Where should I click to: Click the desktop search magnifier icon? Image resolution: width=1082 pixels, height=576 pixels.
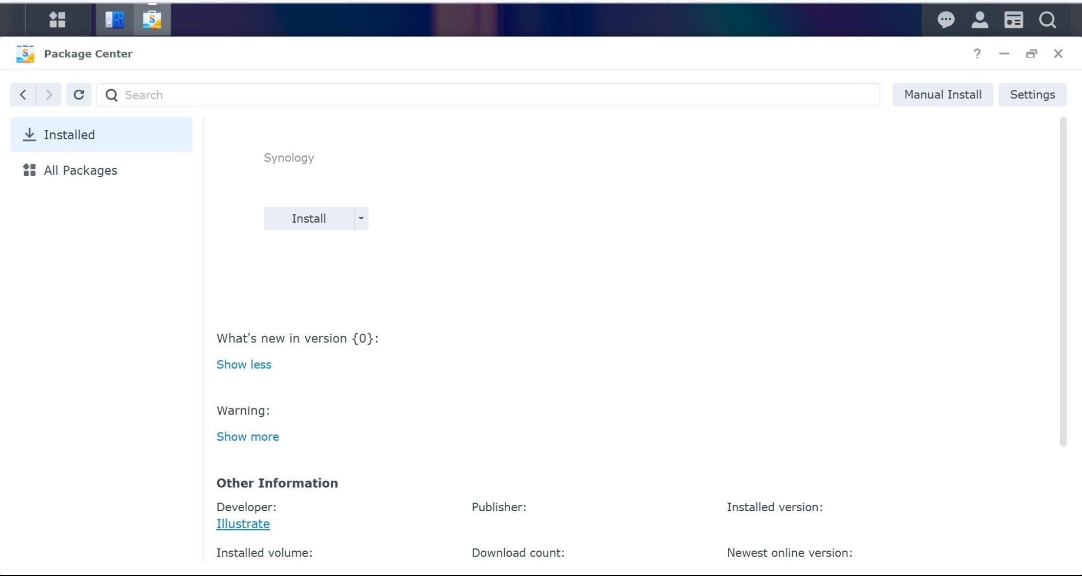[1047, 20]
